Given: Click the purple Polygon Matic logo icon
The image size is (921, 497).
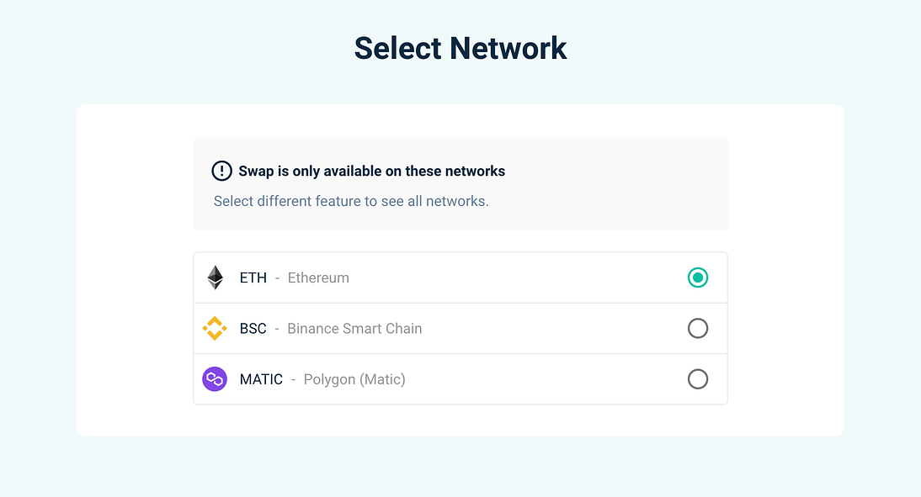Looking at the screenshot, I should point(215,379).
